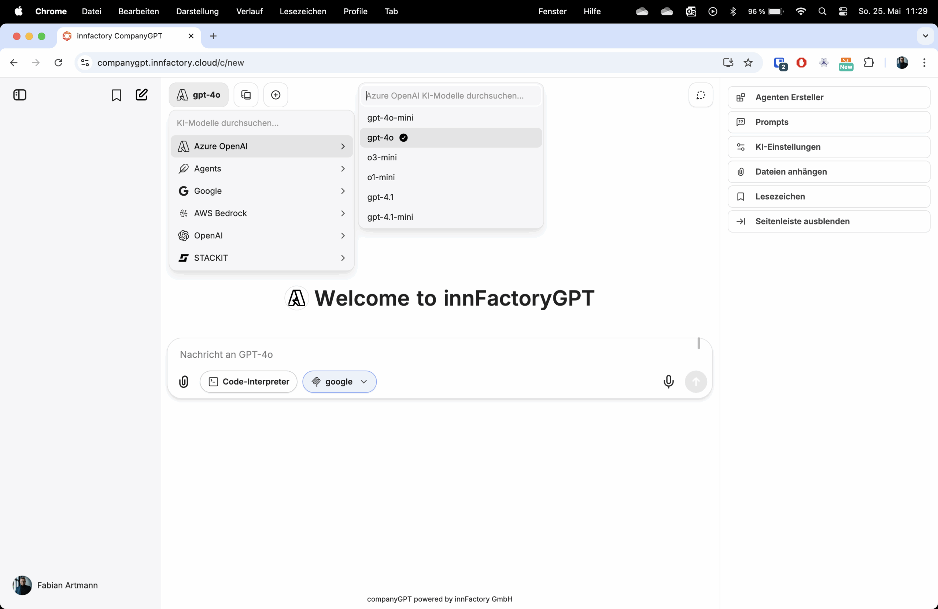Click the Wi-Fi icon in menu bar

pos(801,11)
